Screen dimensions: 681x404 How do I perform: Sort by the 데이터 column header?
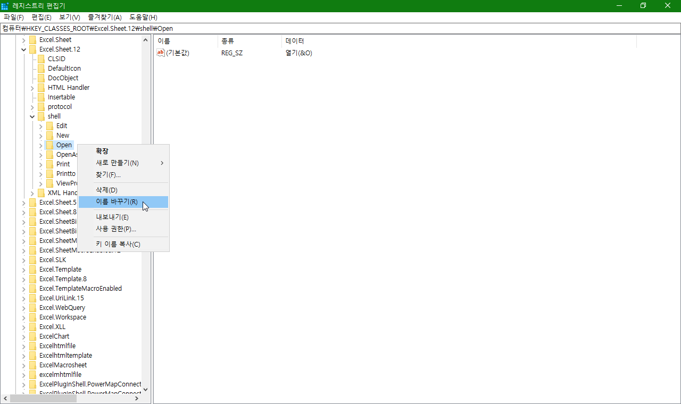[459, 41]
